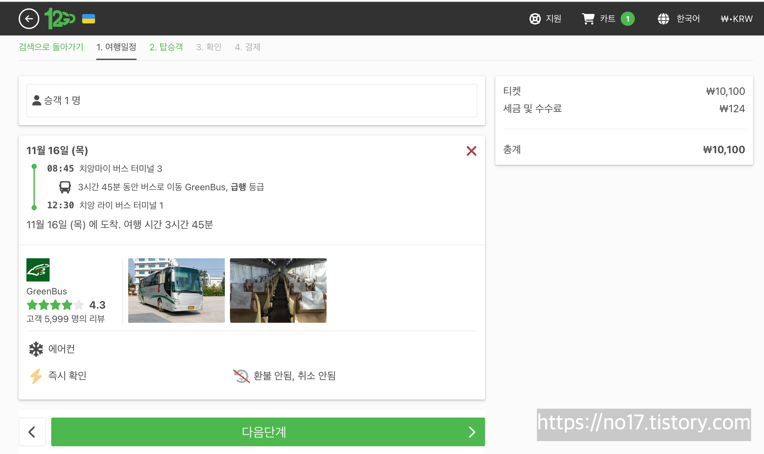Click the air conditioning snowflake icon

[36, 349]
